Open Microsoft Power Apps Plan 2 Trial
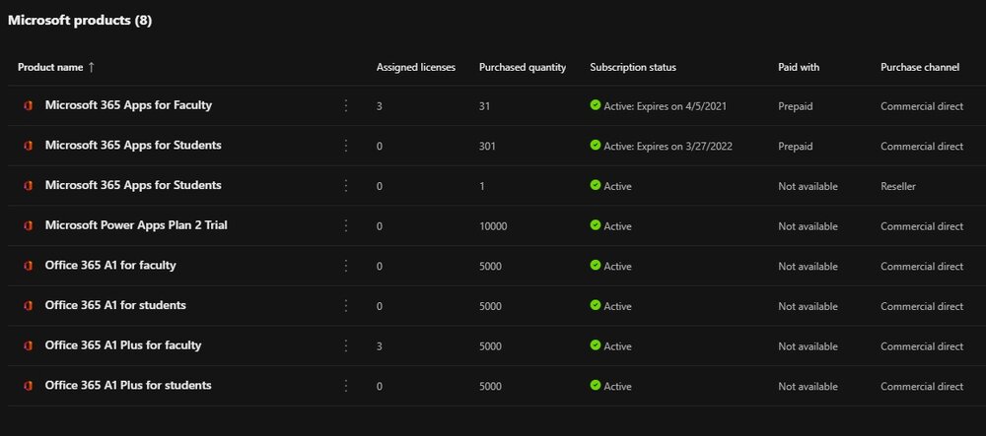Viewport: 986px width, 436px height. coord(136,225)
